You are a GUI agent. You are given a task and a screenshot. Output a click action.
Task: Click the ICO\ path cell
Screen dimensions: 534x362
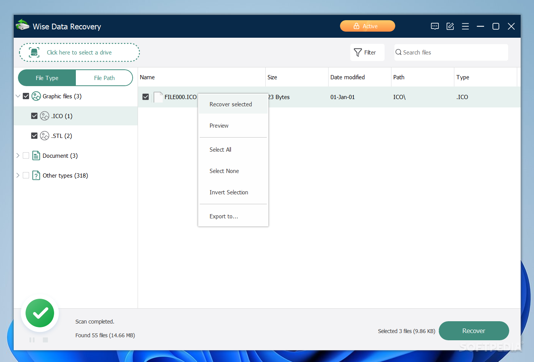click(399, 97)
